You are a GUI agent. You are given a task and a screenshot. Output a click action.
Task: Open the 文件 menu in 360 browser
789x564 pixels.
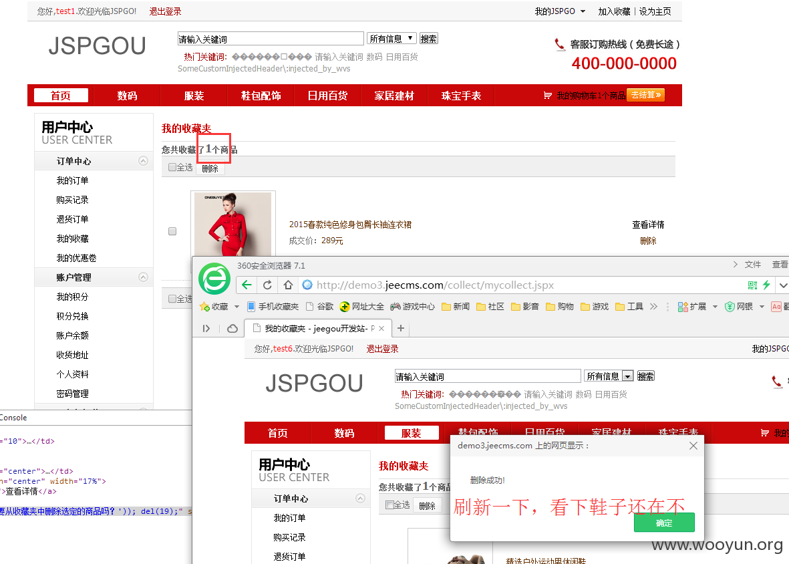(753, 265)
